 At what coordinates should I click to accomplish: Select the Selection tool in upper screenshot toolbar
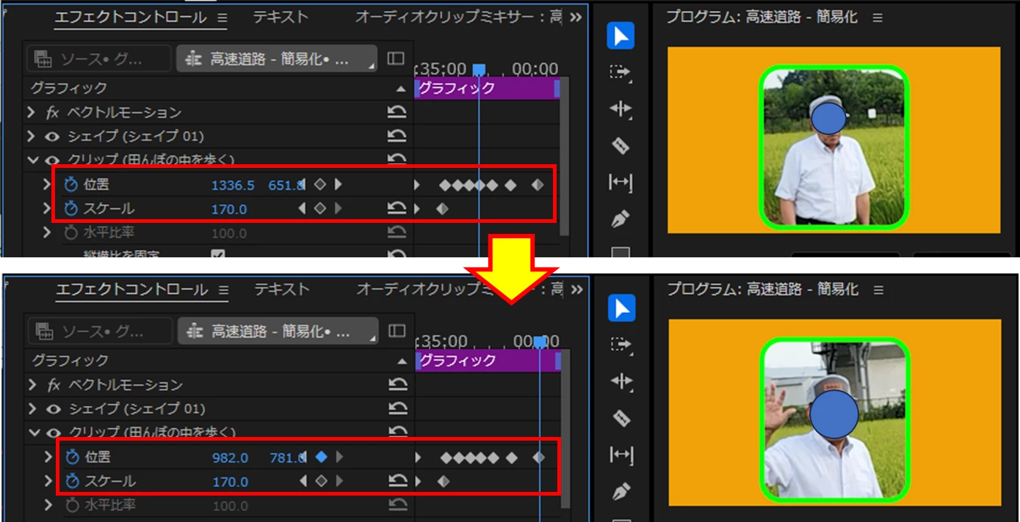[621, 37]
